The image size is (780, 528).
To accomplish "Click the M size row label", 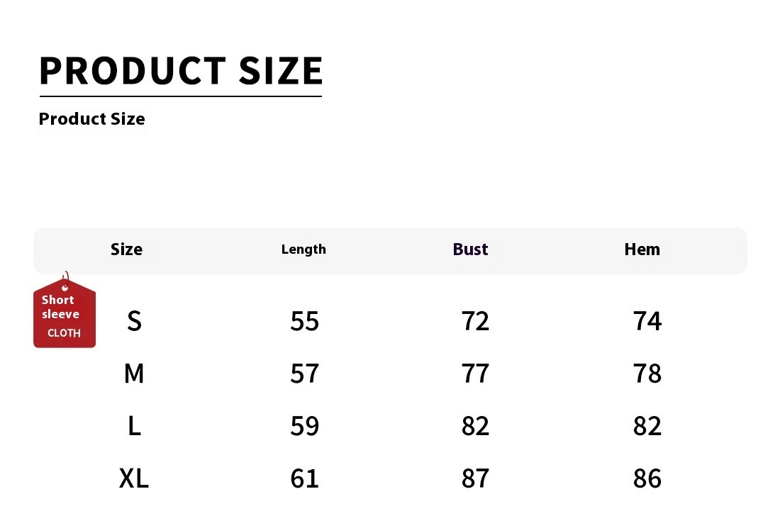I will tap(134, 373).
